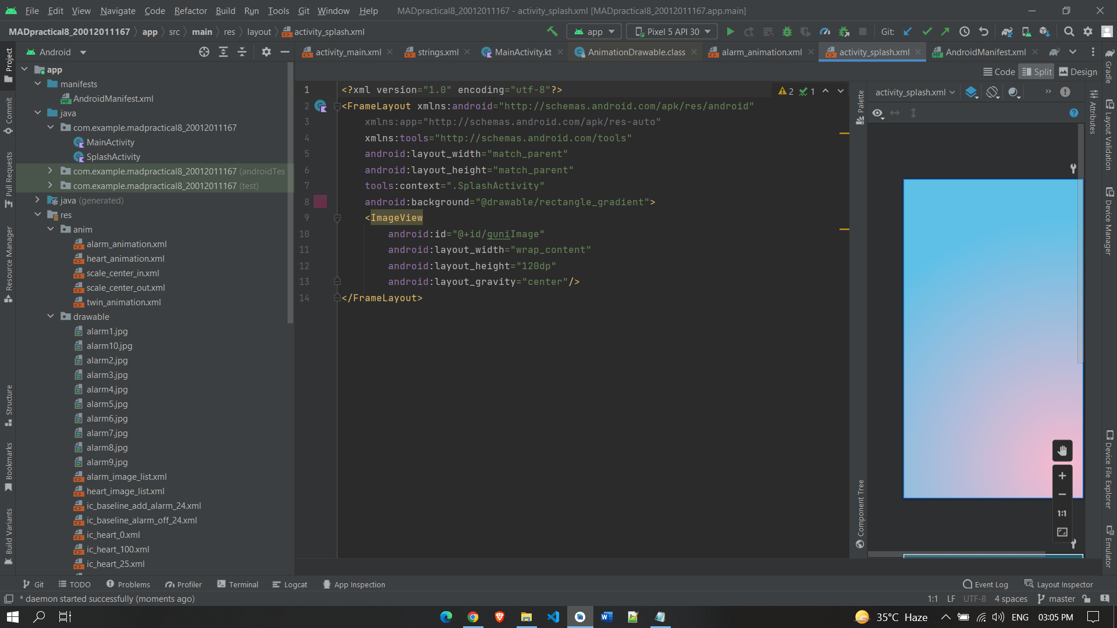Run the app with the green play icon
The image size is (1117, 628).
(x=731, y=31)
